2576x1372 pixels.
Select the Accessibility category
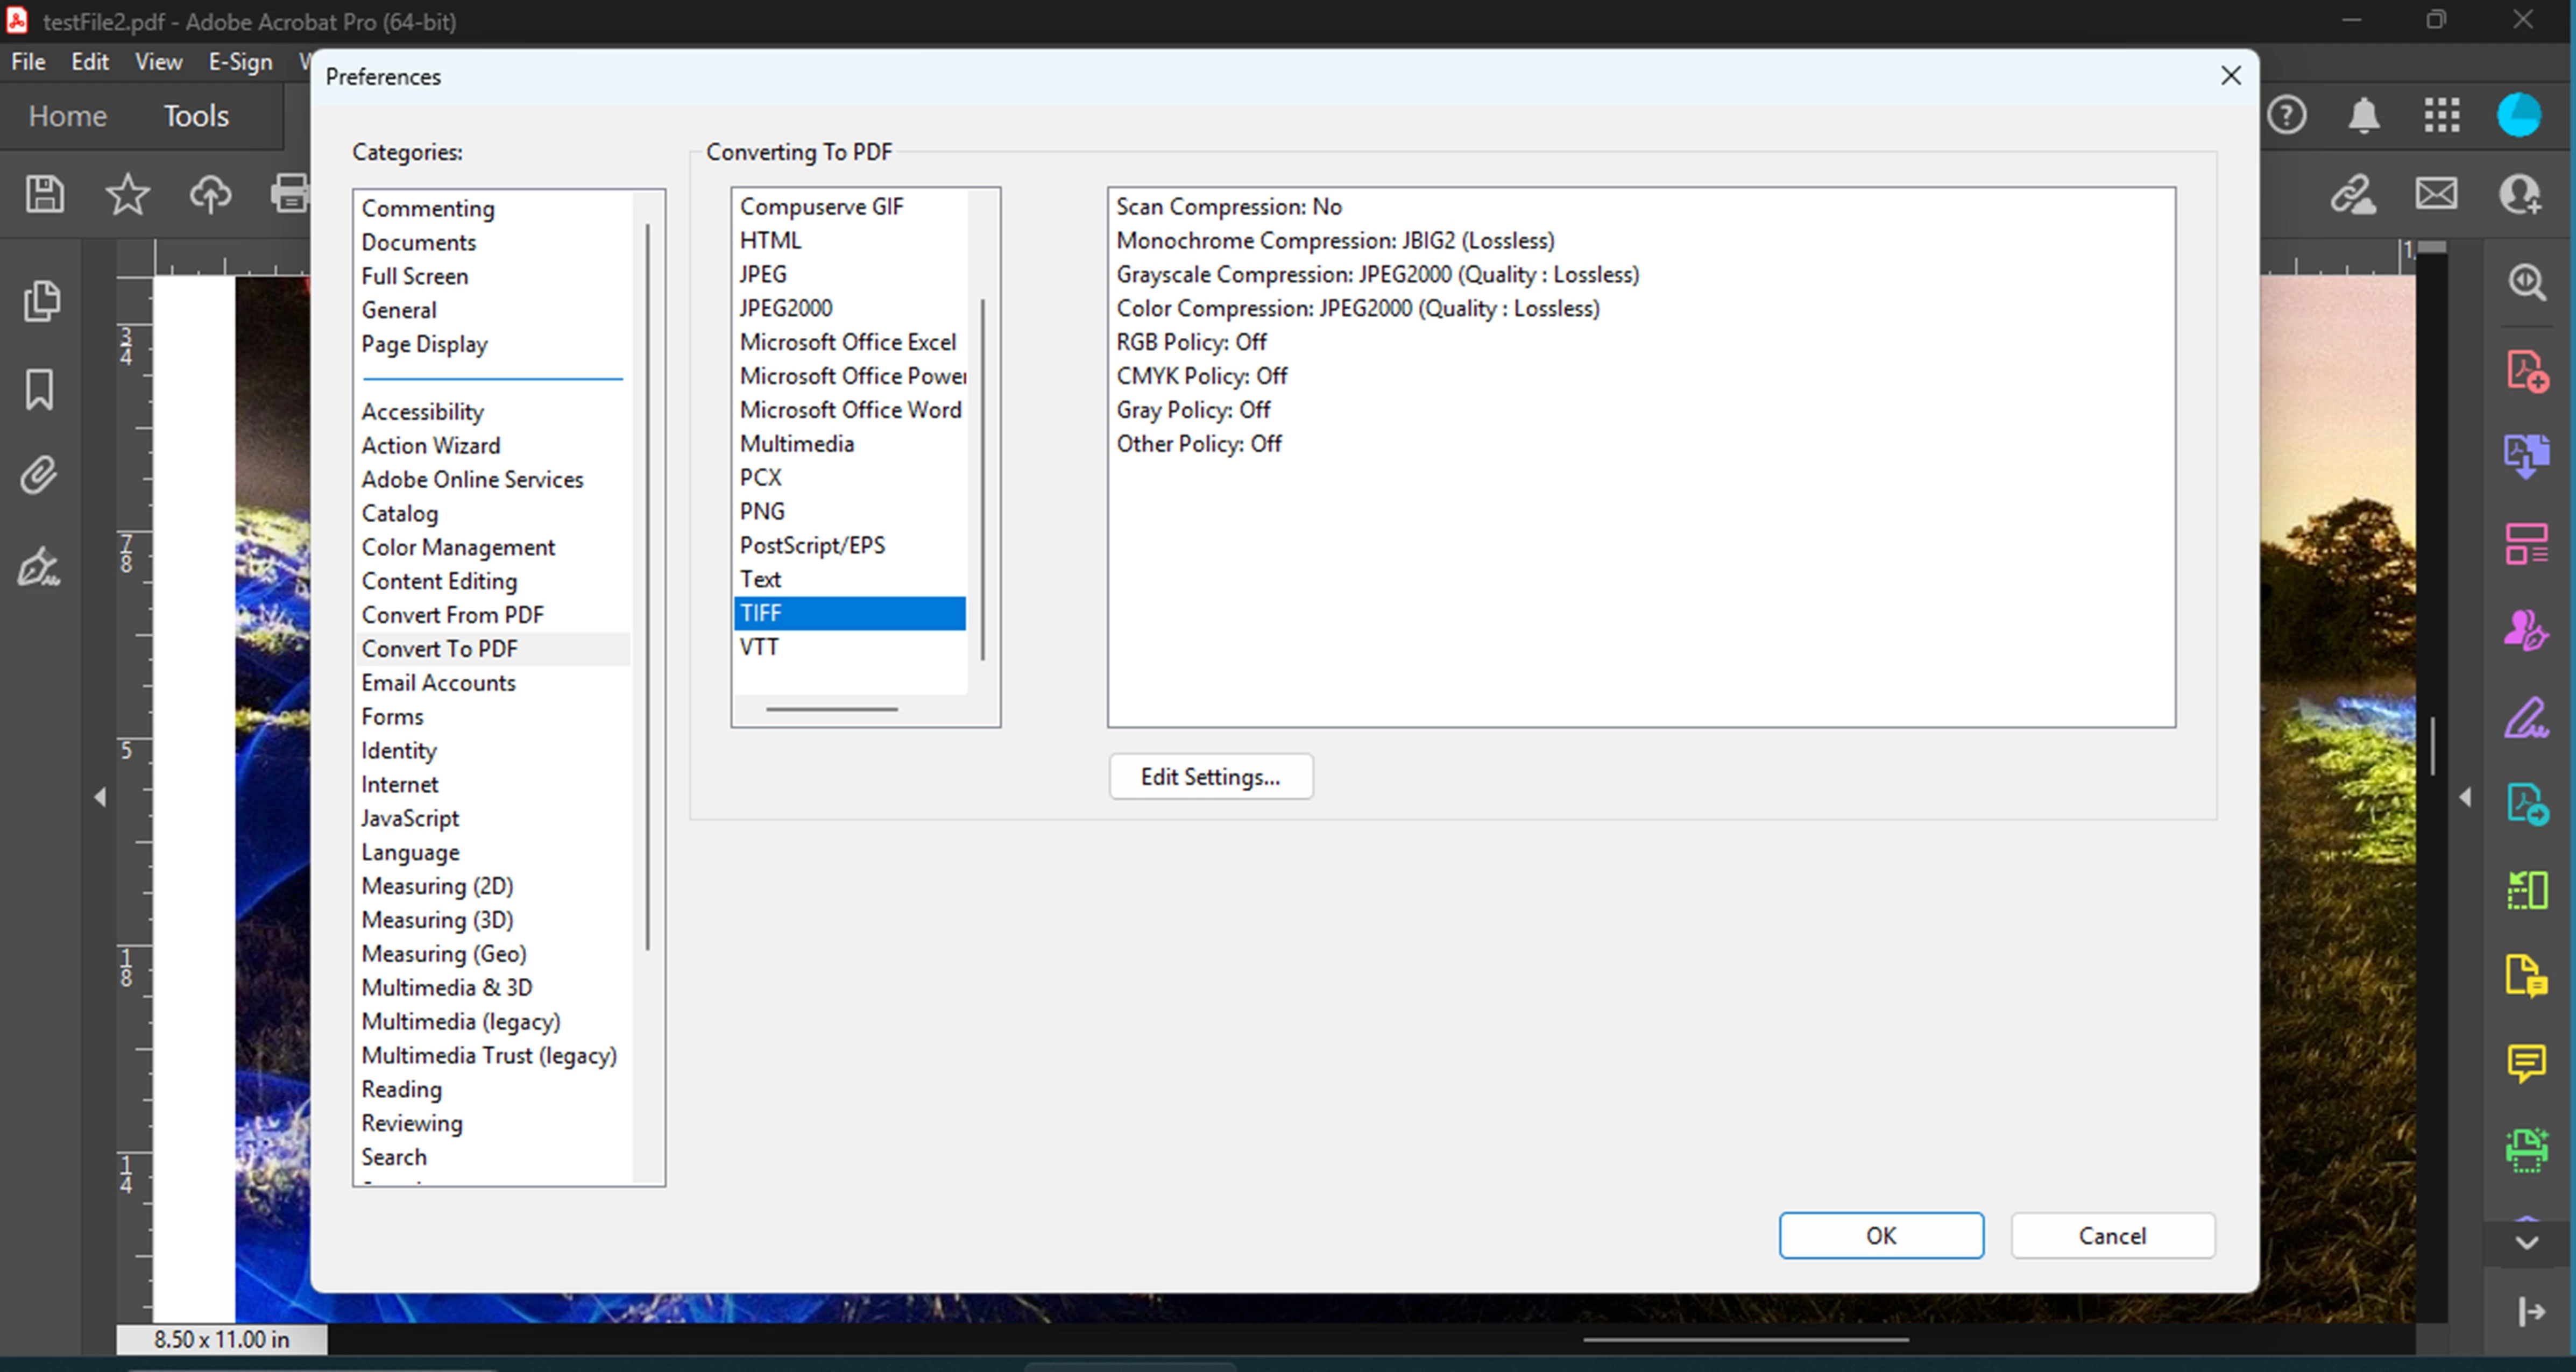click(x=422, y=411)
